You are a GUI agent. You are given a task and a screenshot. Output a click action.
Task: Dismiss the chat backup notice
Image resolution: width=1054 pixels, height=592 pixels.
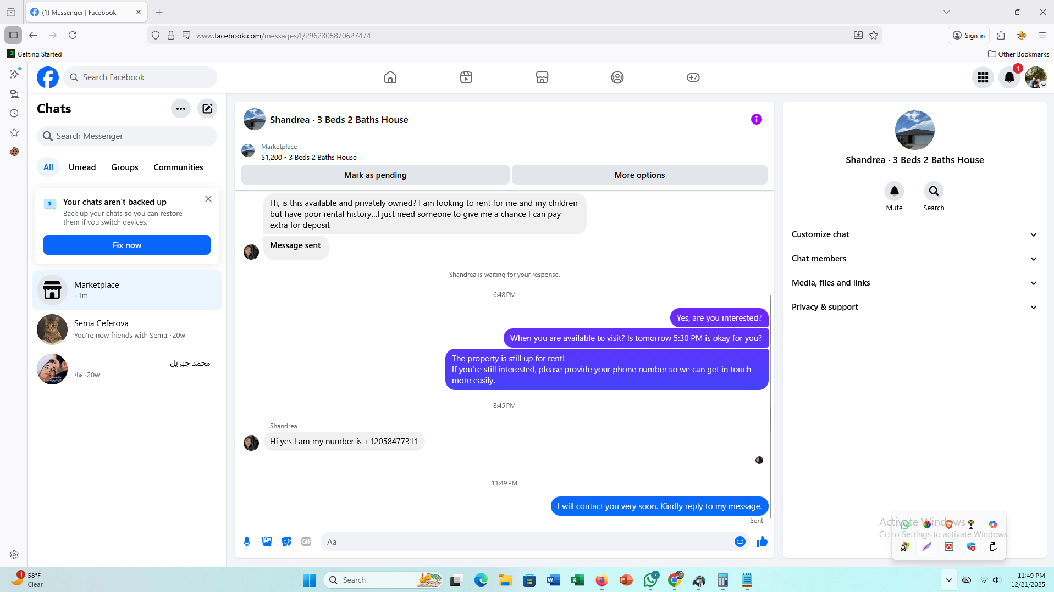[208, 199]
